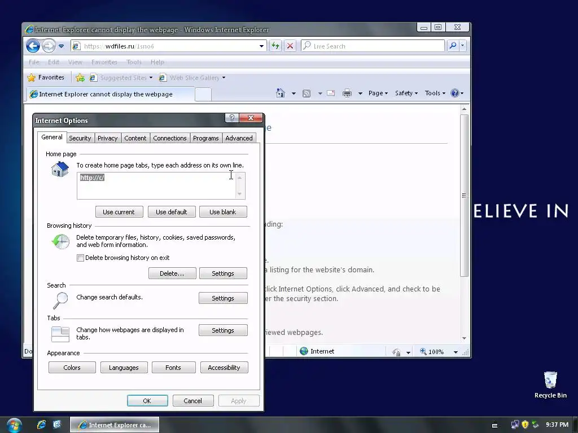Switch to the Connections tab
Viewport: 578px width, 433px height.
(170, 138)
